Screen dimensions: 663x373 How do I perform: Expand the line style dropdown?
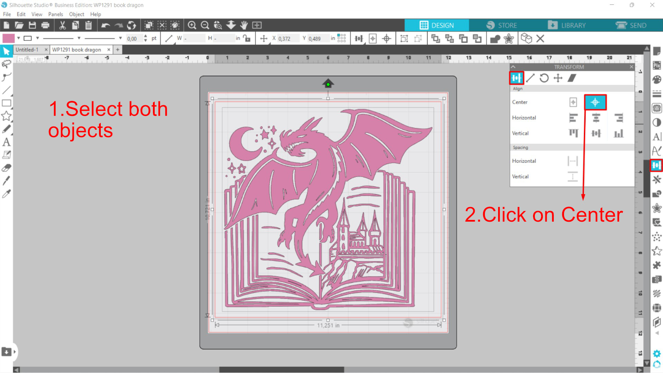[x=79, y=38]
